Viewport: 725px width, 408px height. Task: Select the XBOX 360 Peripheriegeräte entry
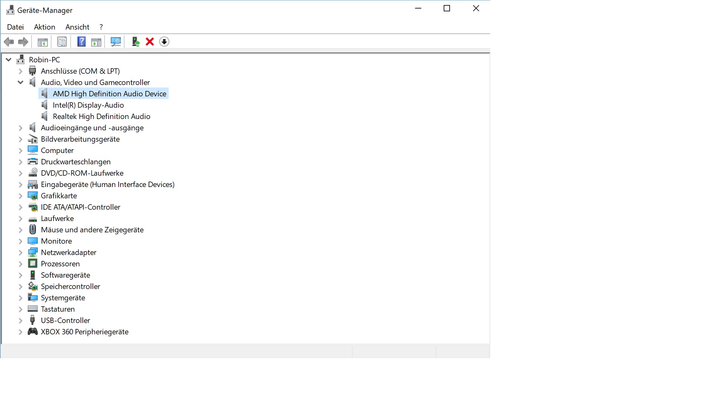85,332
